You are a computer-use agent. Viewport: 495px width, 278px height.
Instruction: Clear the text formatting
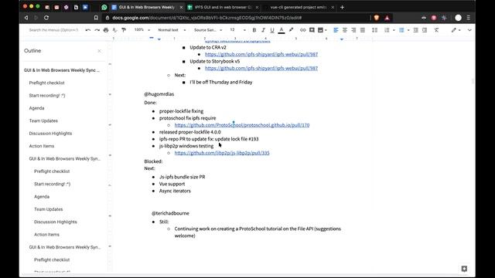pos(436,30)
